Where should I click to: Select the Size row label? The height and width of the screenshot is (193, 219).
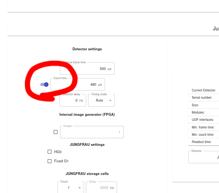pos(195,105)
